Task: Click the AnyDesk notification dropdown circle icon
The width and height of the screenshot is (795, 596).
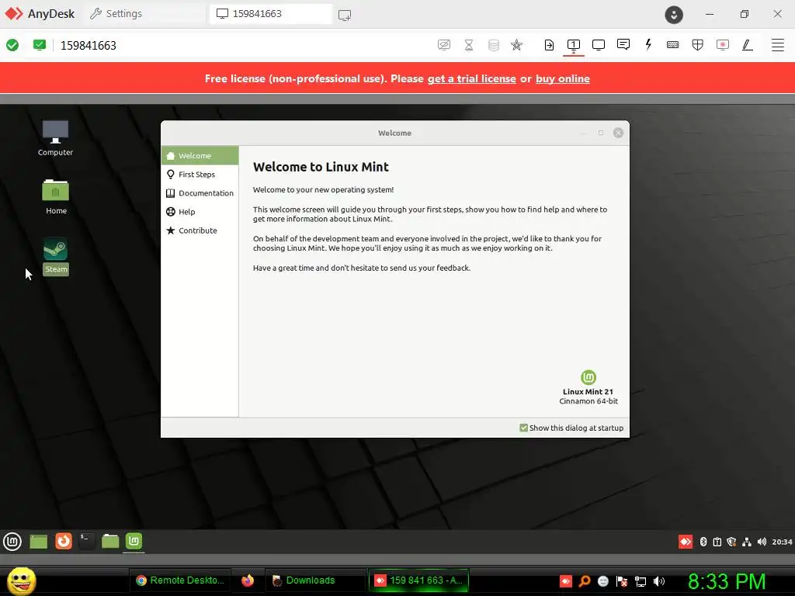Action: point(674,15)
